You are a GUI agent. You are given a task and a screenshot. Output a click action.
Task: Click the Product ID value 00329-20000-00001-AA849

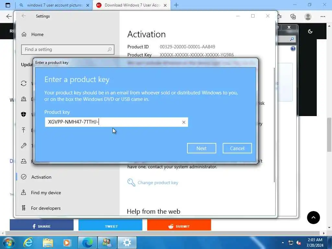click(x=187, y=47)
